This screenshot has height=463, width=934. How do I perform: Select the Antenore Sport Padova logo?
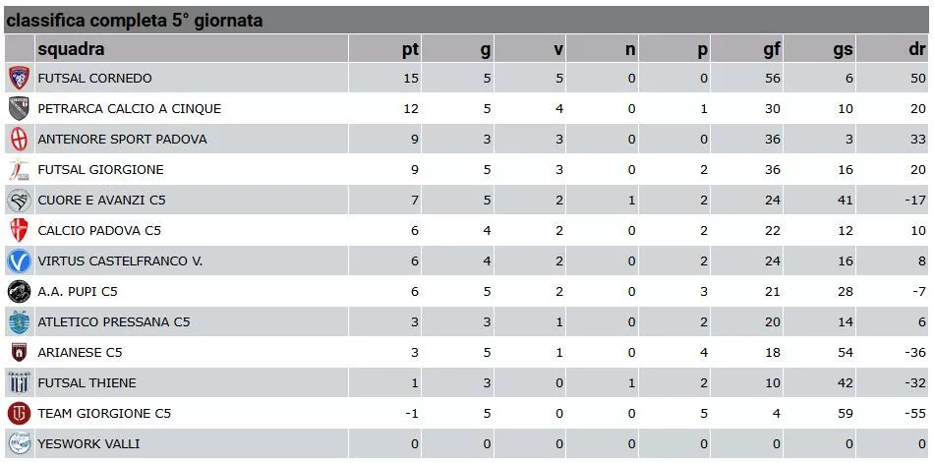tap(19, 139)
